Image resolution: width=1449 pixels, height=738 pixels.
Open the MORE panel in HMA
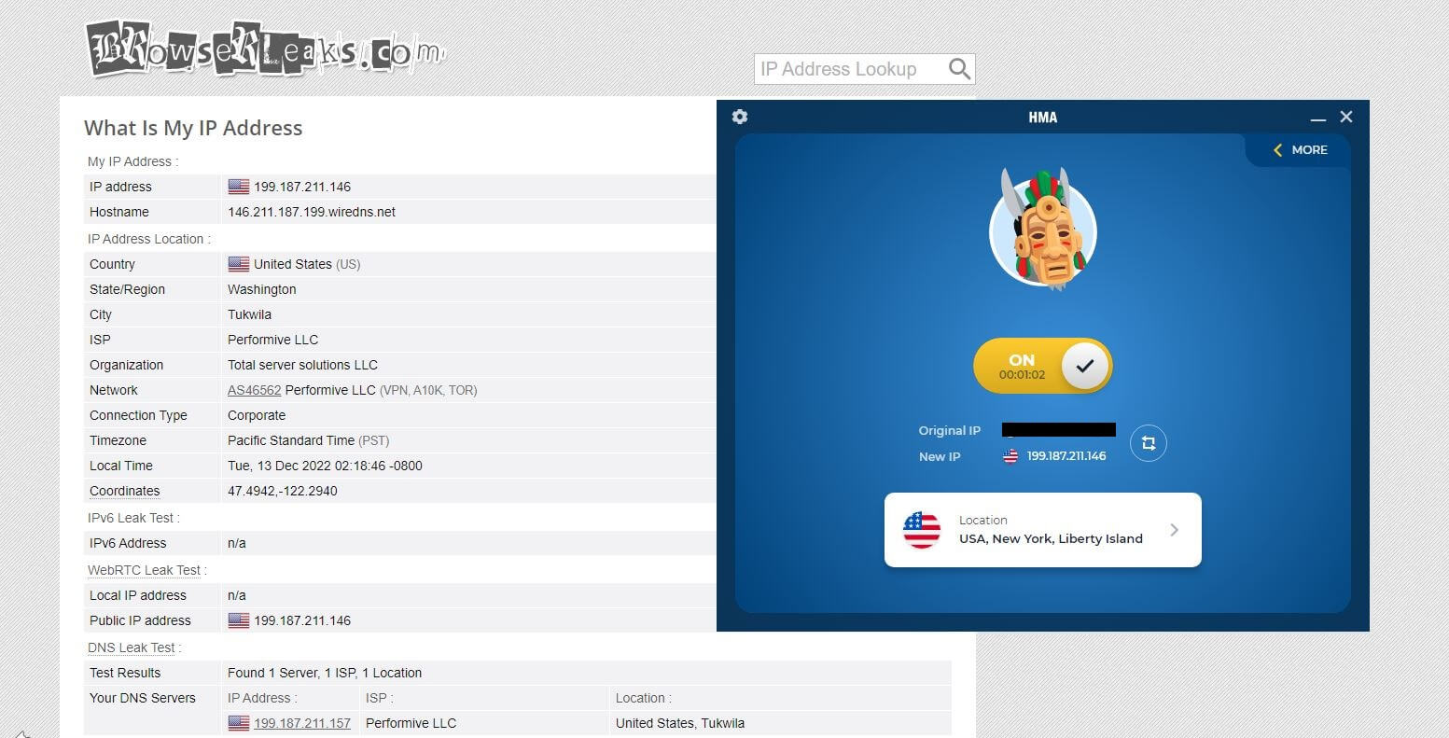click(1300, 149)
